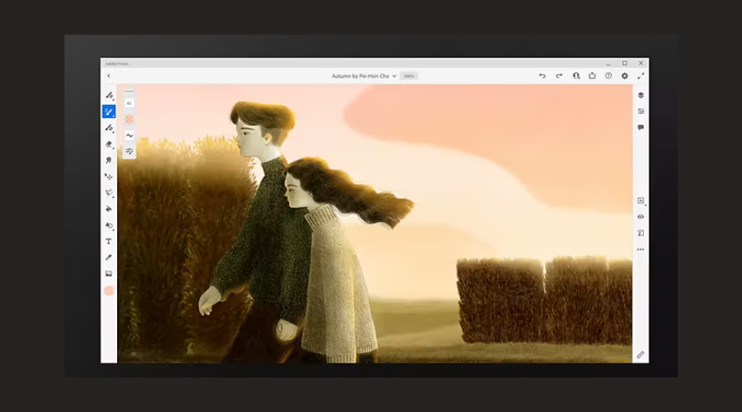Redo the last action
This screenshot has width=742, height=412.
(559, 76)
